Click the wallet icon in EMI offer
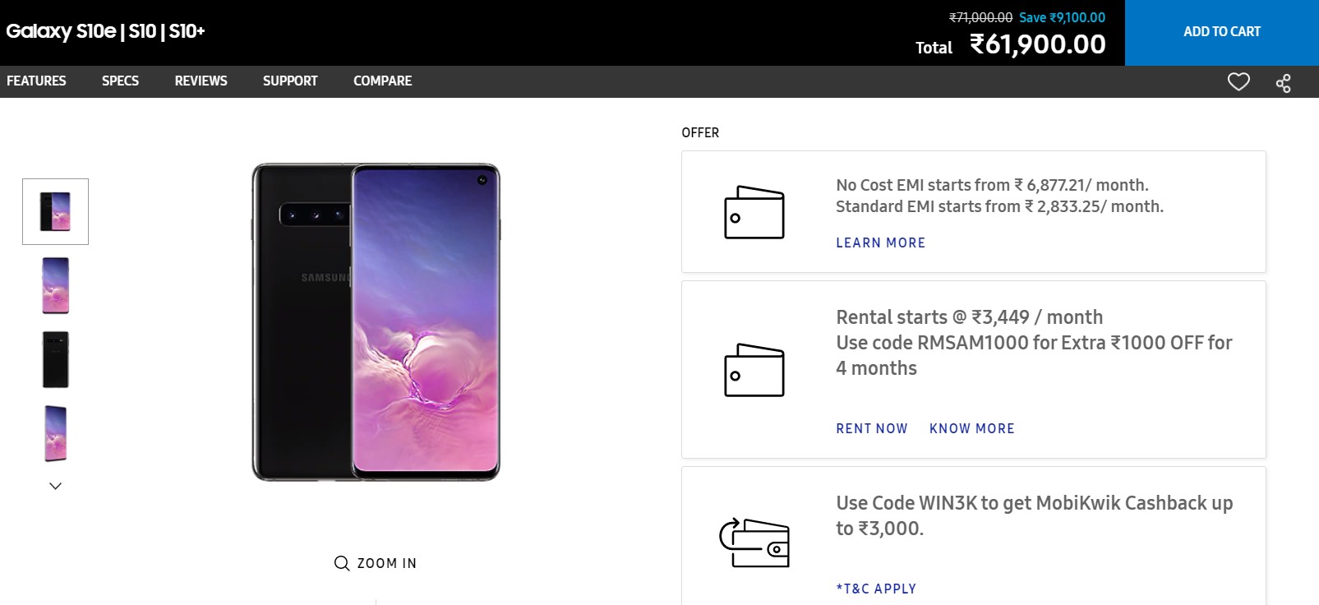This screenshot has height=605, width=1319. click(754, 212)
